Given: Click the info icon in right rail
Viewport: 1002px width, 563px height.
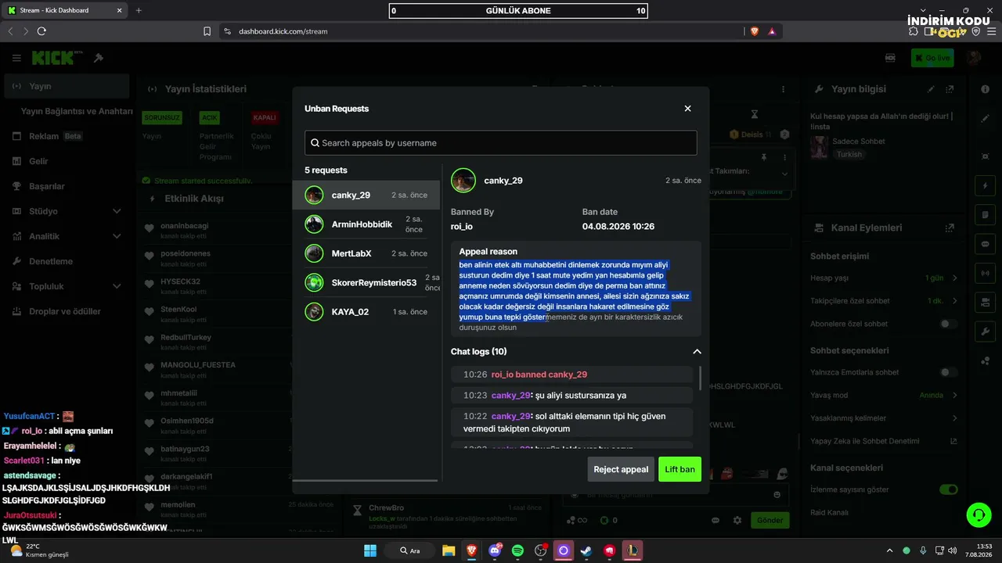Looking at the screenshot, I should point(985,89).
